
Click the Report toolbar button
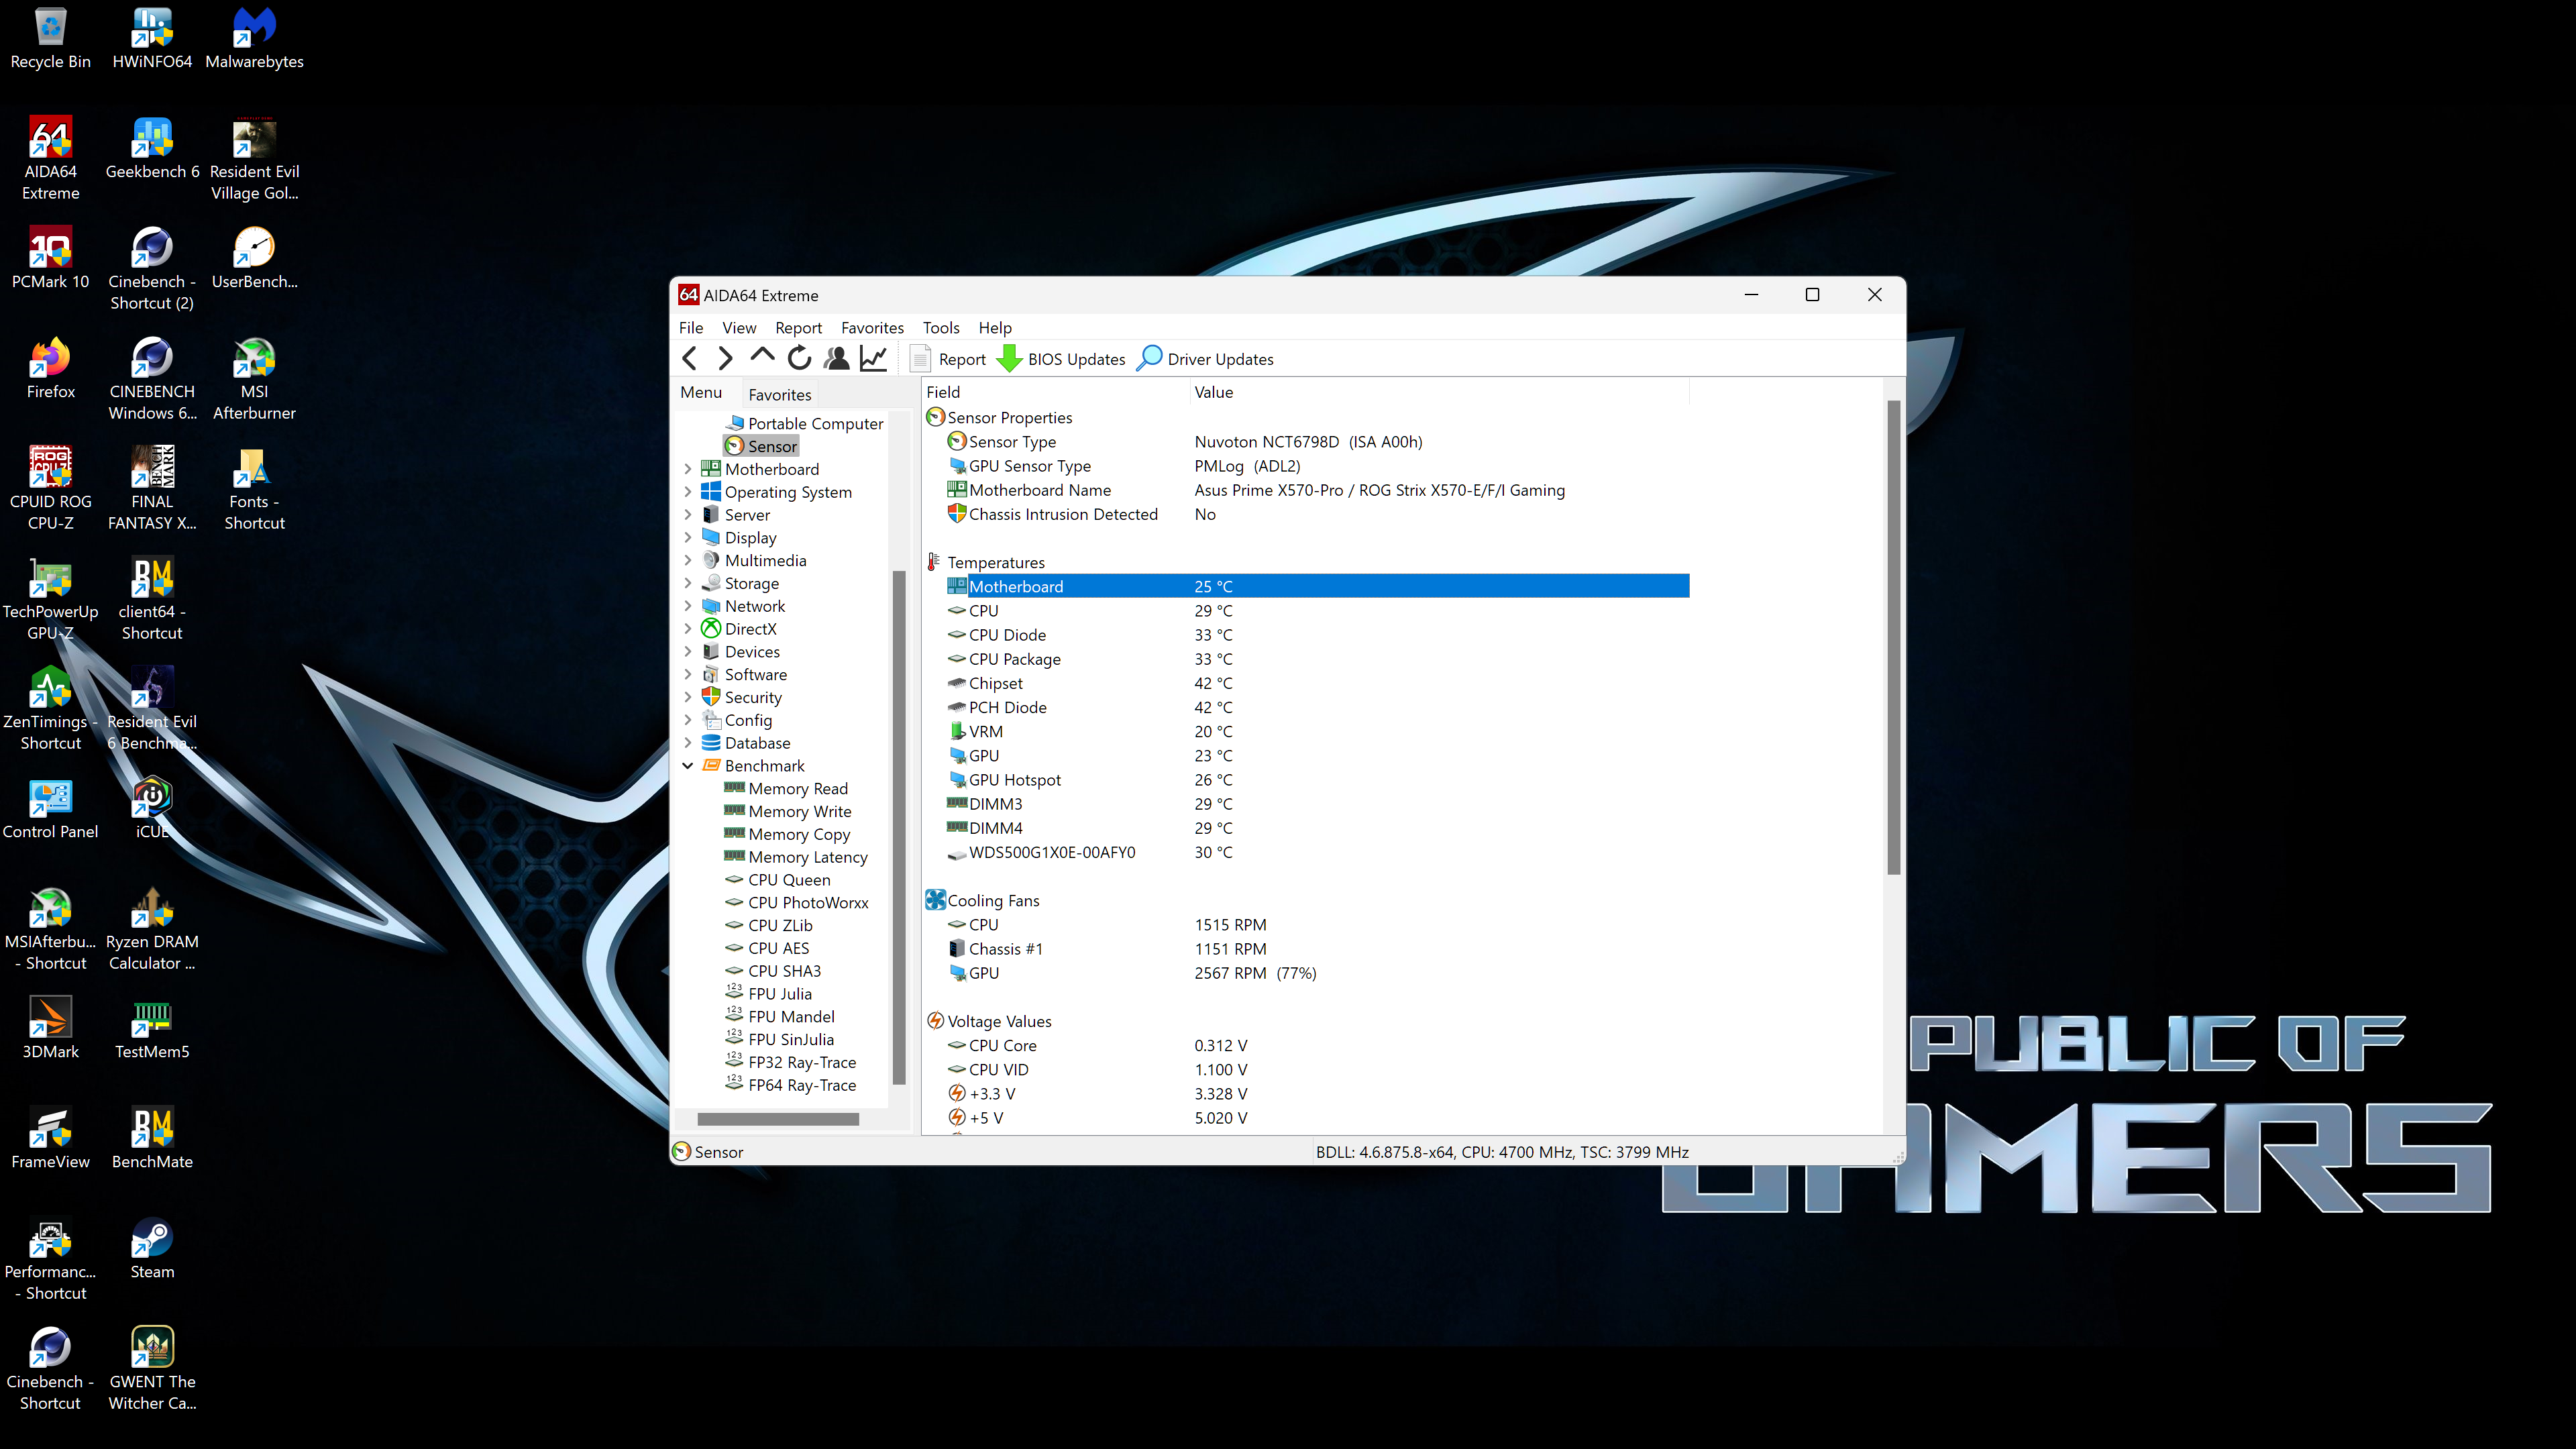click(x=948, y=359)
